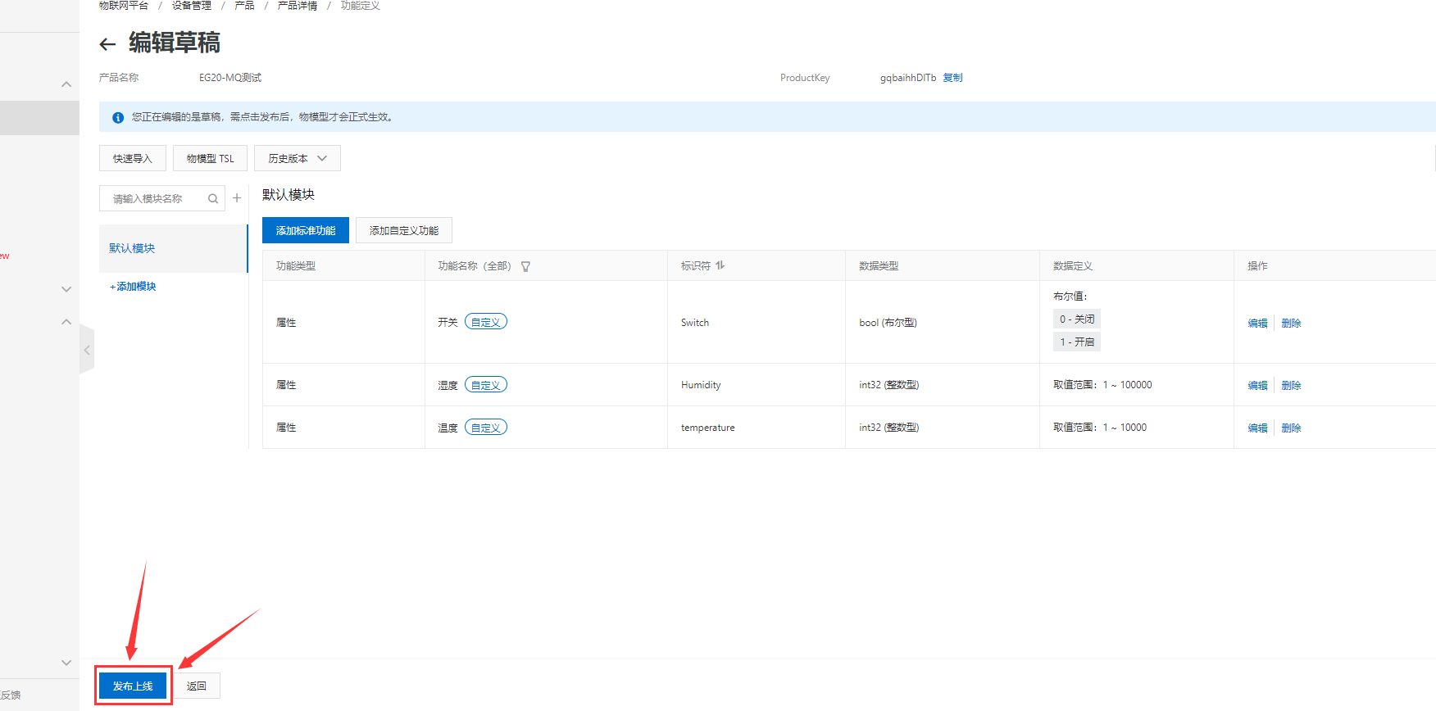This screenshot has width=1436, height=711.
Task: Collapse the top sidebar menu chevron
Action: pos(66,84)
